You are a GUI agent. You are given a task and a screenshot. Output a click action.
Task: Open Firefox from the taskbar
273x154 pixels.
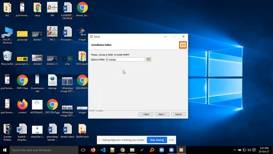tap(93, 150)
